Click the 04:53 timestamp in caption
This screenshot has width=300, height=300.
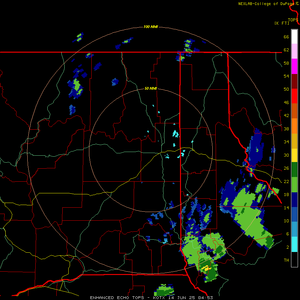(206, 298)
